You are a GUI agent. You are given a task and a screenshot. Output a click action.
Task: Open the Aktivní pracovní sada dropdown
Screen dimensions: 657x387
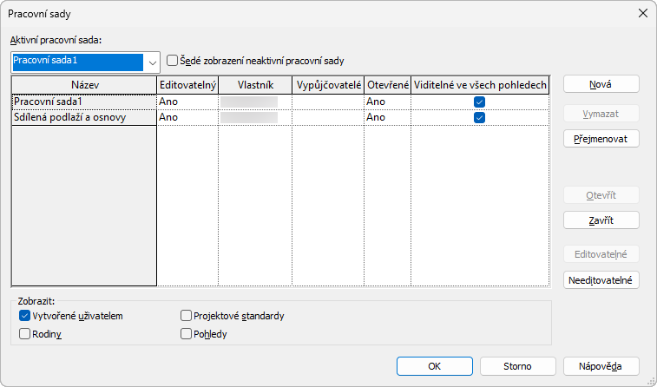pyautogui.click(x=153, y=62)
